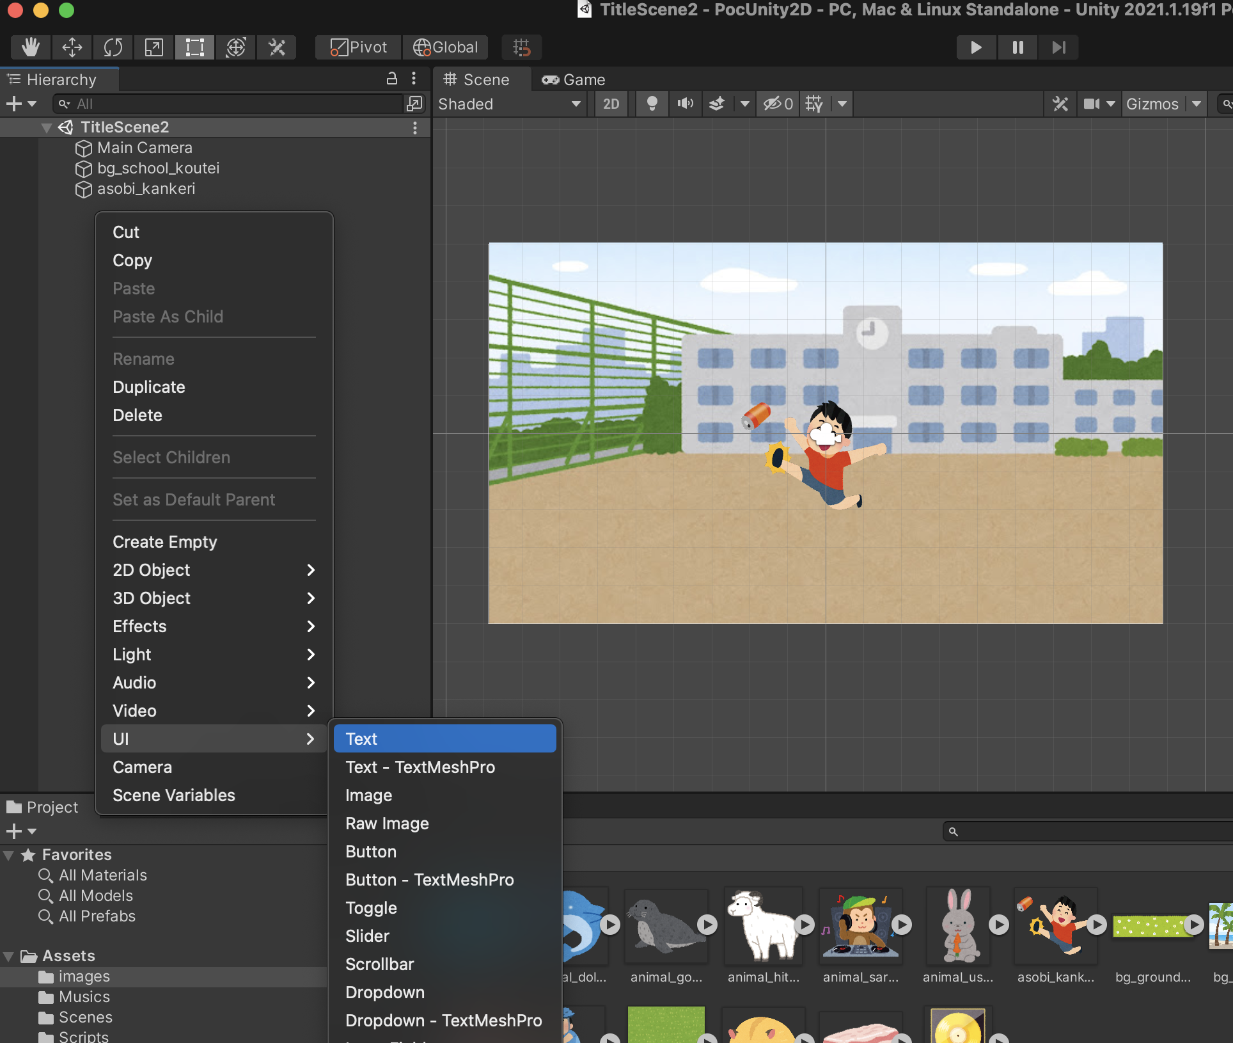Select the Hand tool
Viewport: 1233px width, 1043px height.
(30, 47)
